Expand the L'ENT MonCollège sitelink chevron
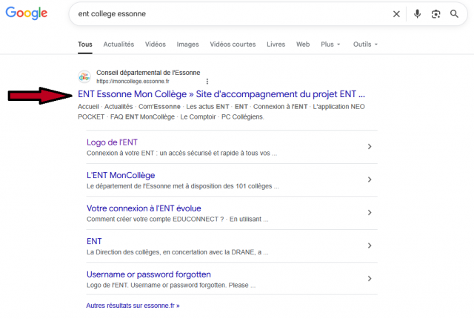This screenshot has height=319, width=474. click(369, 180)
